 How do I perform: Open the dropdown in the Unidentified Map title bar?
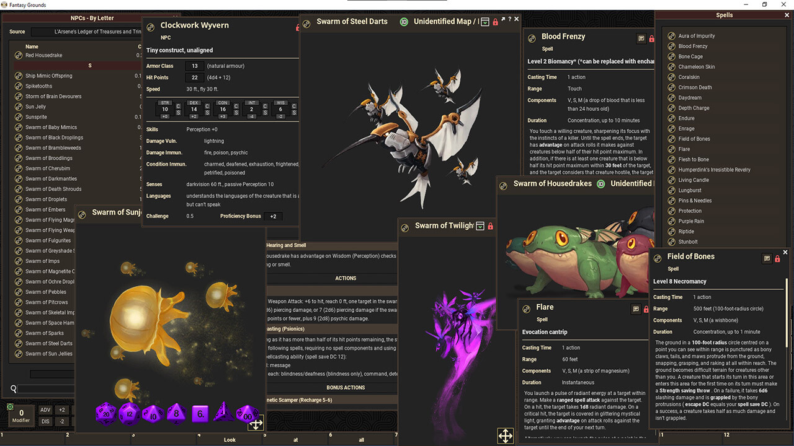(x=485, y=21)
